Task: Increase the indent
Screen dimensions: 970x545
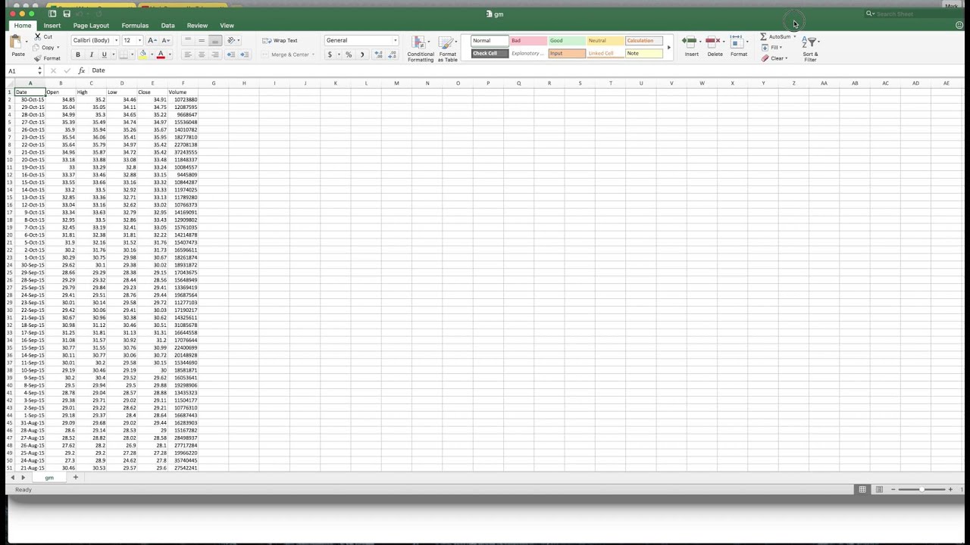Action: [x=244, y=54]
